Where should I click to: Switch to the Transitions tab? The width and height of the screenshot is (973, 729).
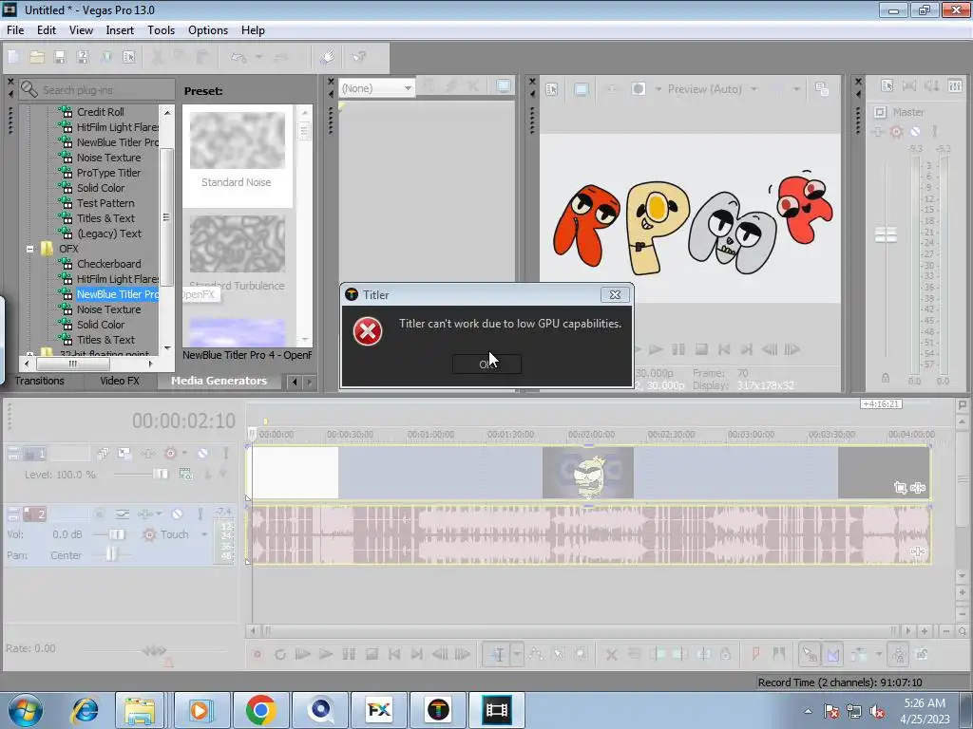coord(40,381)
